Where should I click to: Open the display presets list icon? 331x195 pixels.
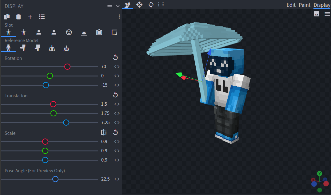42,17
